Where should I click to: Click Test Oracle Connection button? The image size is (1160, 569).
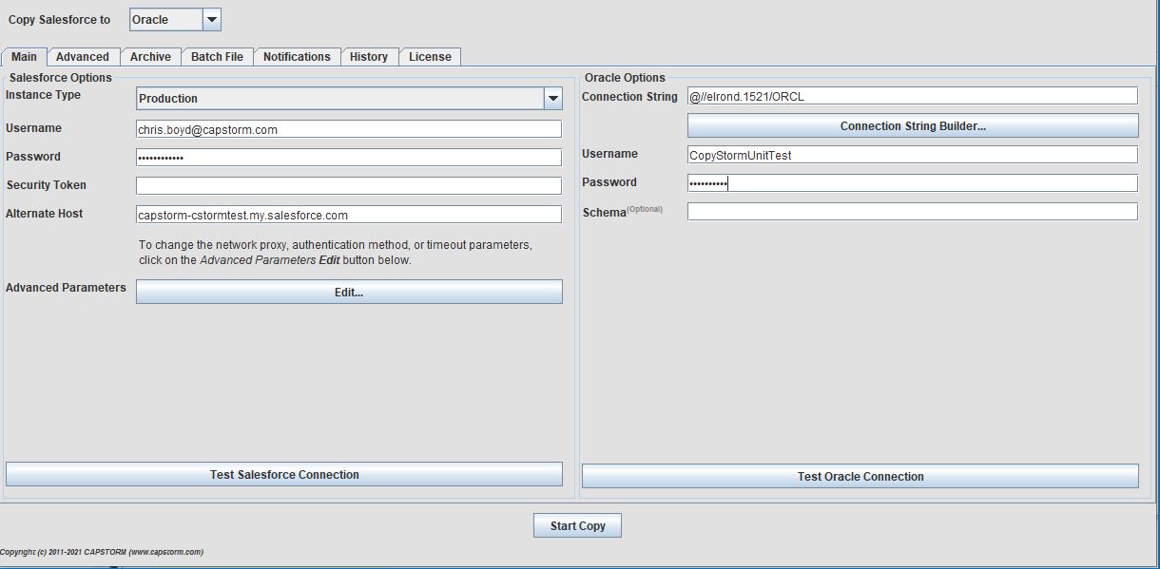pos(860,476)
